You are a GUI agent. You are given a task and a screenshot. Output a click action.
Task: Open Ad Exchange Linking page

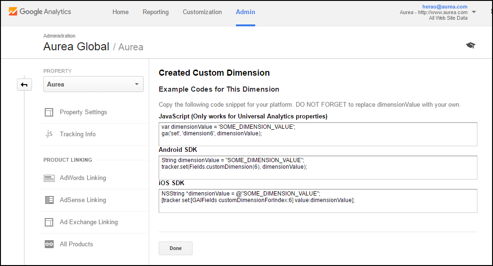(89, 222)
